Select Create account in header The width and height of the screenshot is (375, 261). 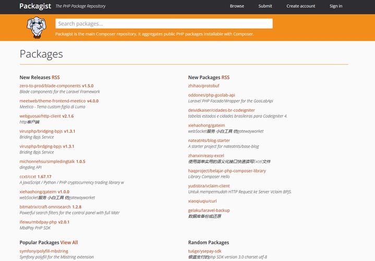point(300,6)
